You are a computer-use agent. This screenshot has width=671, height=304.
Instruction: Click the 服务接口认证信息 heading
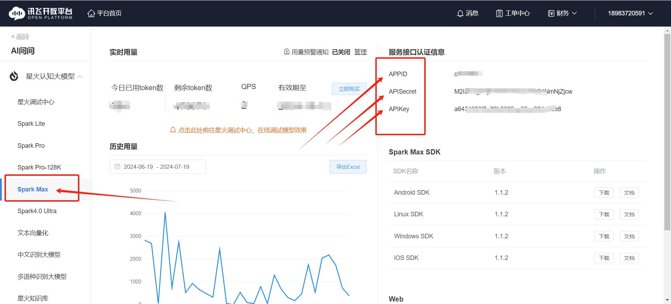click(x=417, y=52)
